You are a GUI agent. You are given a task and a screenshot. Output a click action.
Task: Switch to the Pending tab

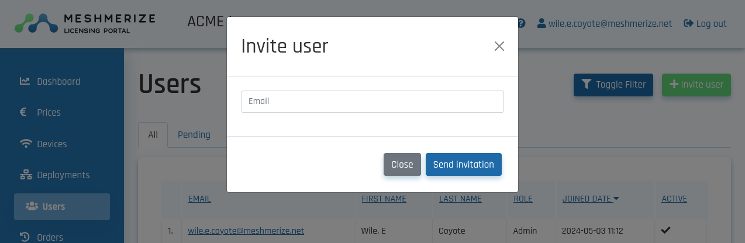194,135
